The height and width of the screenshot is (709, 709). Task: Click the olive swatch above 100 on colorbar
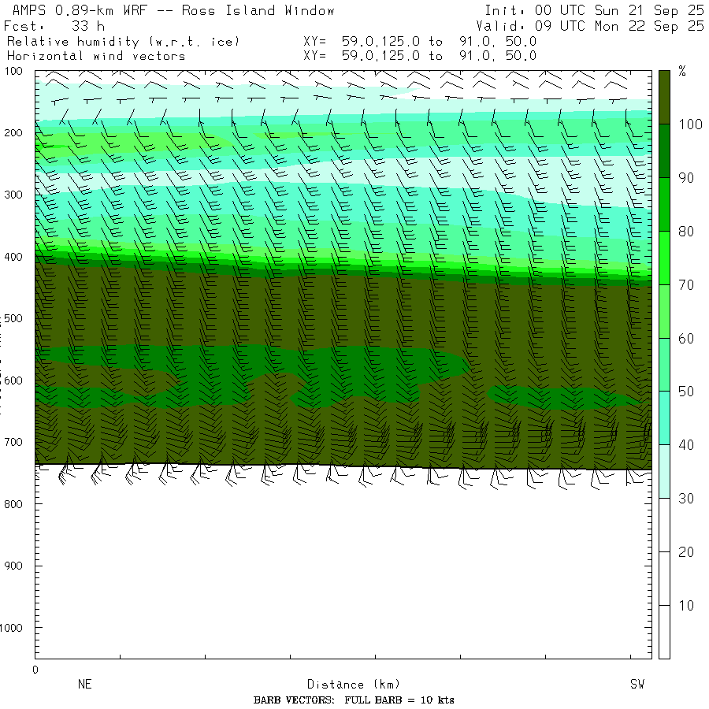point(664,97)
